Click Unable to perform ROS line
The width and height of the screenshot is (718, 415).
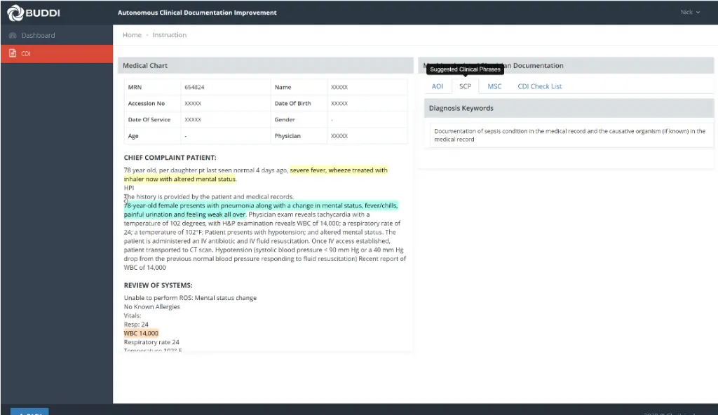(190, 298)
